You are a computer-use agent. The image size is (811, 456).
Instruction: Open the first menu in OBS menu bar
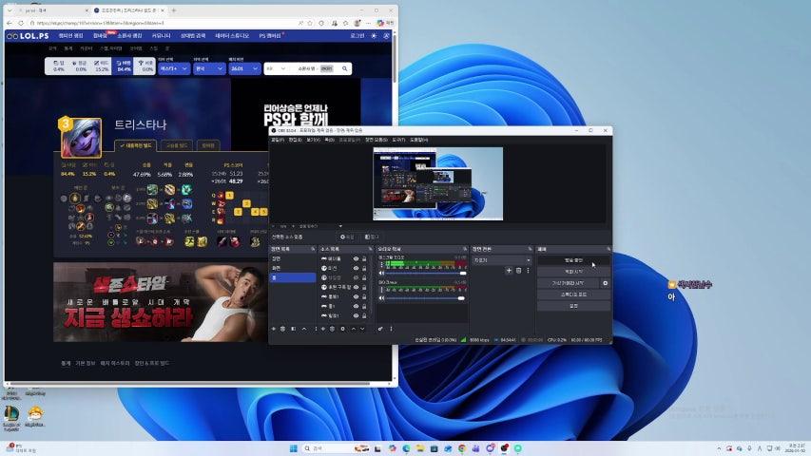click(278, 140)
